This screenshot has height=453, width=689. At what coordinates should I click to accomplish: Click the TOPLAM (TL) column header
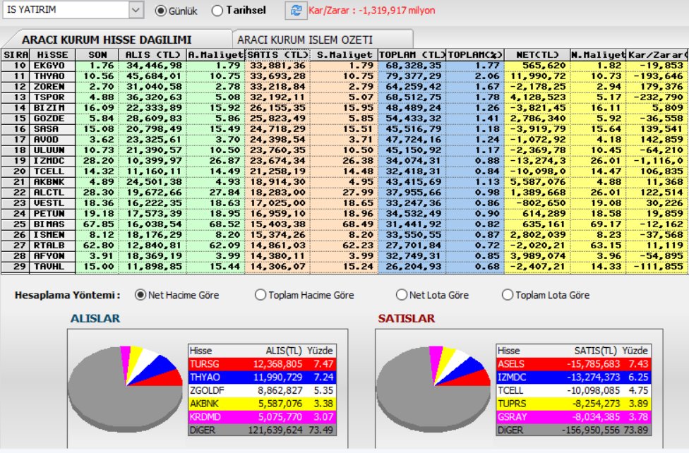pyautogui.click(x=412, y=55)
